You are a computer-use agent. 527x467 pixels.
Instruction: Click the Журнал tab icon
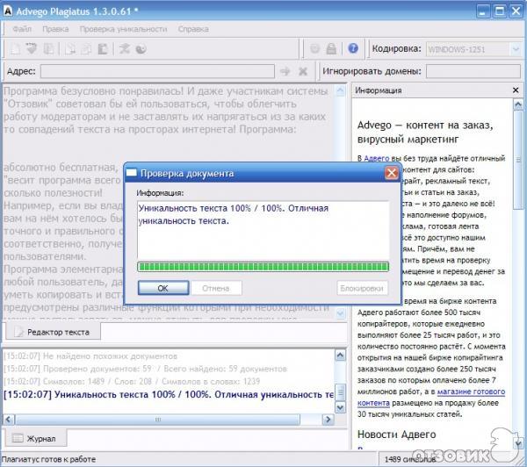pos(18,438)
